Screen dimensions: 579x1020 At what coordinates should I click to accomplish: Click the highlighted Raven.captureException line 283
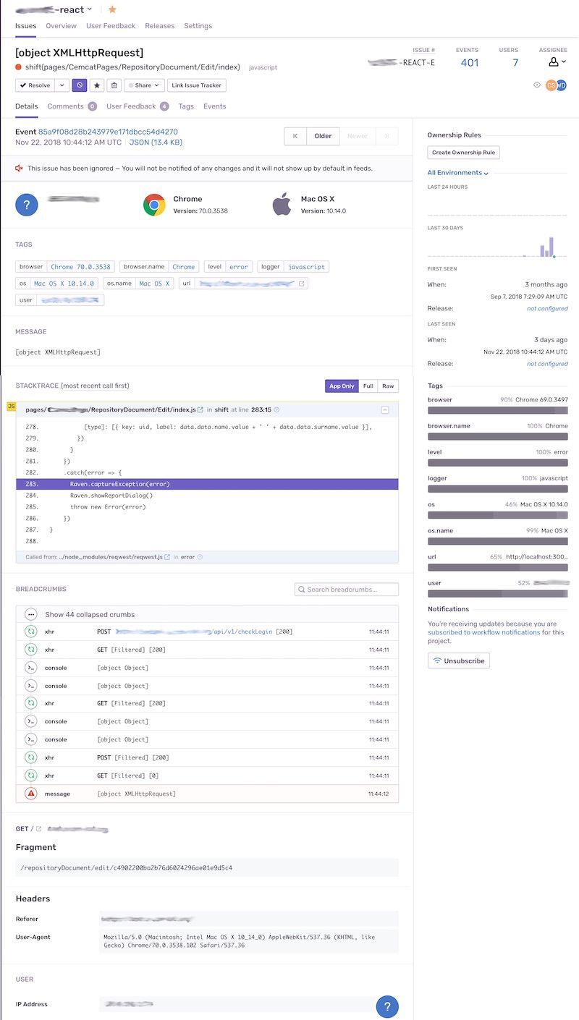[x=207, y=484]
